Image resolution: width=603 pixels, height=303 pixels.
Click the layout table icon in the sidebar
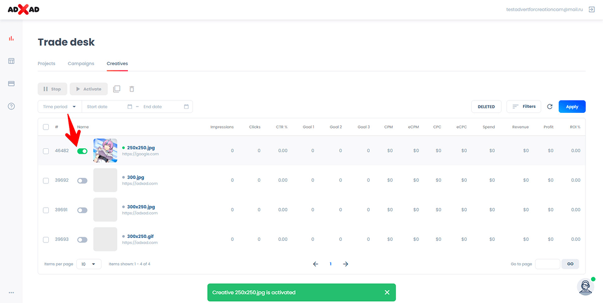pos(11,61)
